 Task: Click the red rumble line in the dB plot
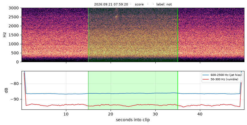click(132, 105)
